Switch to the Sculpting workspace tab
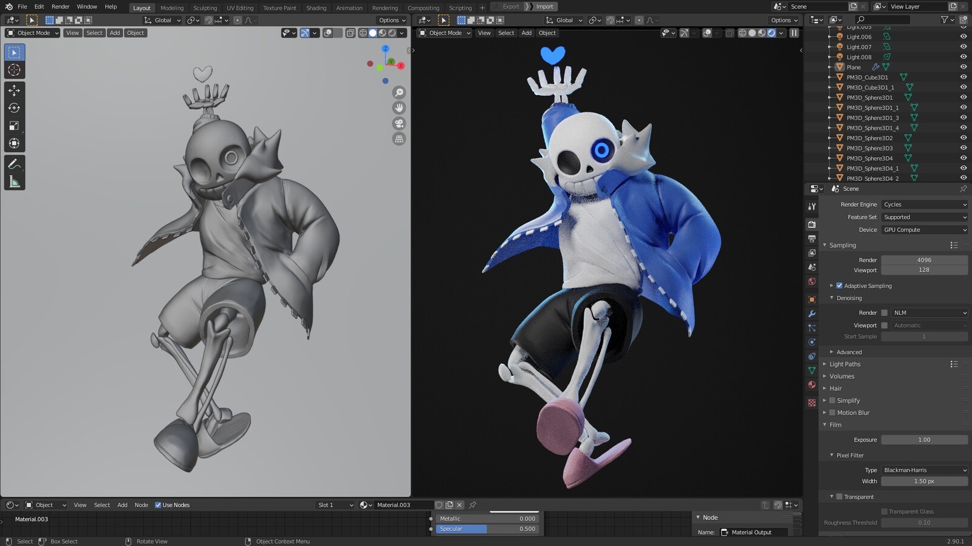This screenshot has width=972, height=546. (205, 8)
